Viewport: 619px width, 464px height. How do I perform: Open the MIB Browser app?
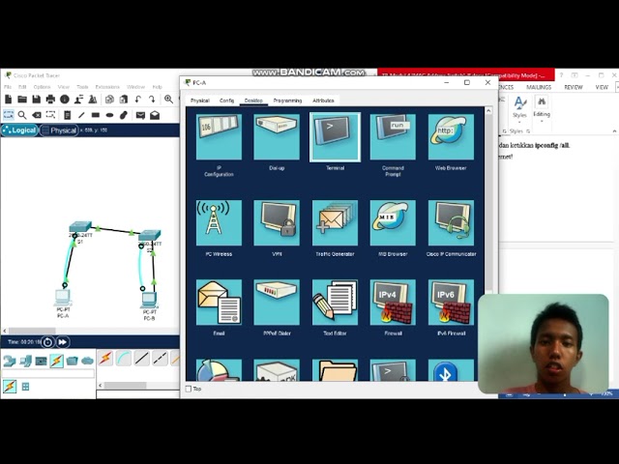click(393, 223)
